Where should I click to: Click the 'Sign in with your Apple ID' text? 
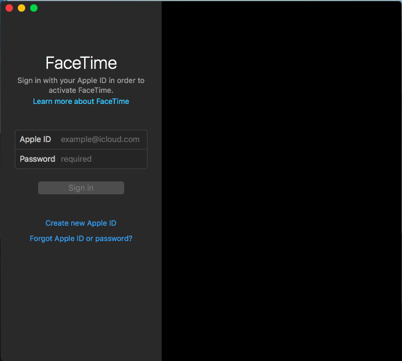[x=81, y=85]
